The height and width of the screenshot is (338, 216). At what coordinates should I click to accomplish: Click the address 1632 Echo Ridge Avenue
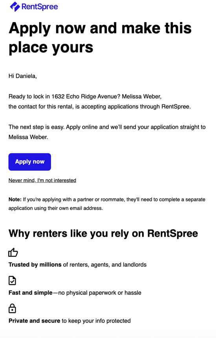pos(84,96)
